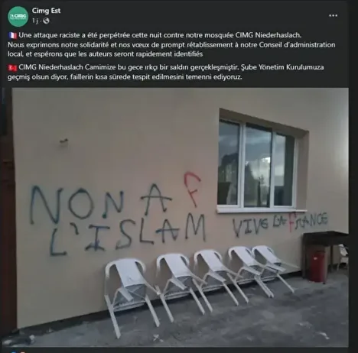Click the Turkish flag emoji in the post
Screen dimensions: 358x353
pyautogui.click(x=12, y=67)
